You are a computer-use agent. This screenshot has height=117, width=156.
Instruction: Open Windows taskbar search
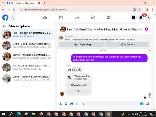pyautogui.click(x=11, y=114)
